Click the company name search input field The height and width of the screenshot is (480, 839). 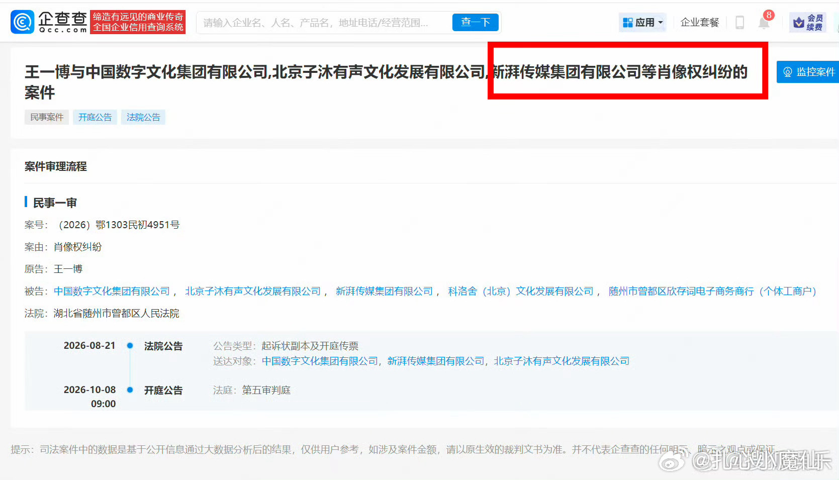325,23
